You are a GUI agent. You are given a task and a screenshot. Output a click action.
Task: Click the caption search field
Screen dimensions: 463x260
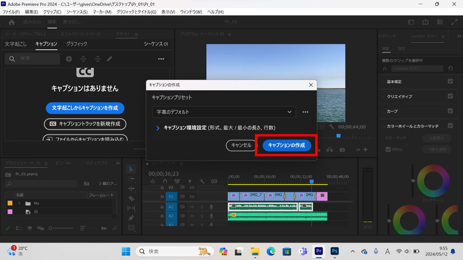point(32,59)
